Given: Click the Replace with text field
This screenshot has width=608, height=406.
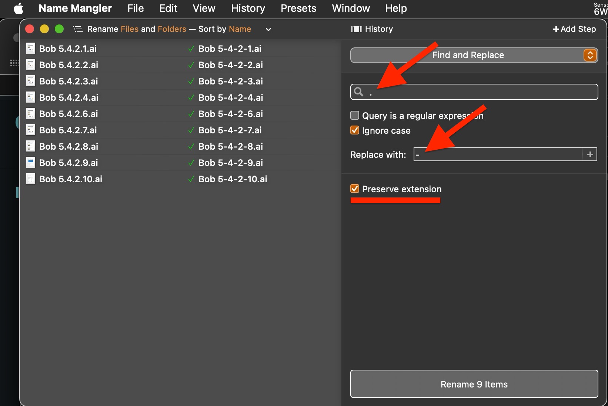Looking at the screenshot, I should click(498, 154).
